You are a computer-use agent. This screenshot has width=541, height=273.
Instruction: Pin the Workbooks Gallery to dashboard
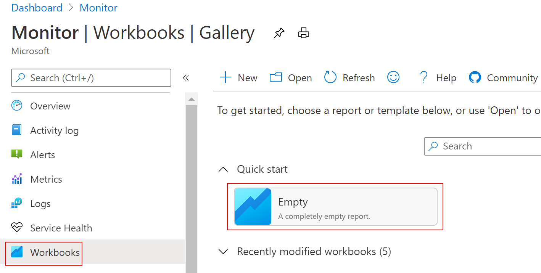coord(279,33)
